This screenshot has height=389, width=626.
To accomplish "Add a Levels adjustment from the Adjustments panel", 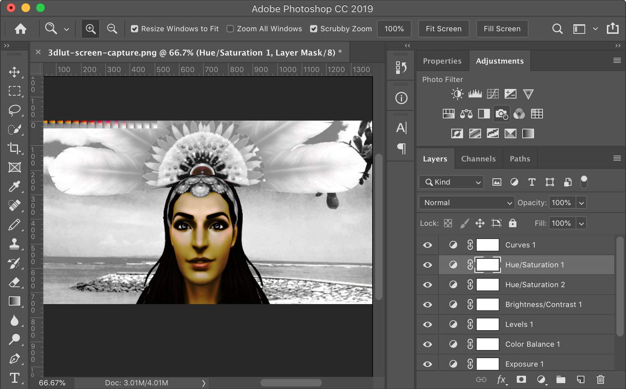I will point(475,94).
